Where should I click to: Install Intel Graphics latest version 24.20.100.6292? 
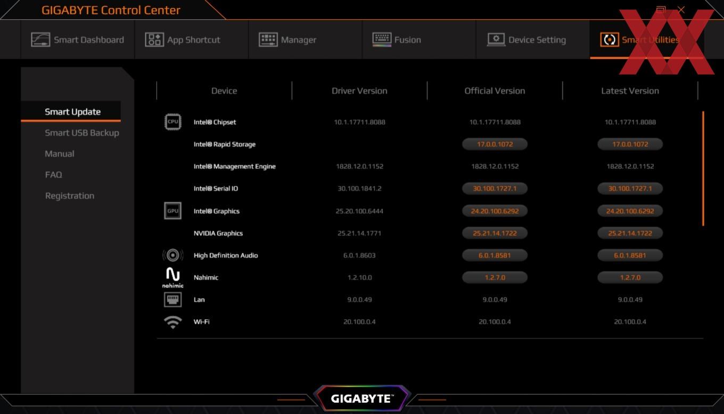(x=630, y=211)
